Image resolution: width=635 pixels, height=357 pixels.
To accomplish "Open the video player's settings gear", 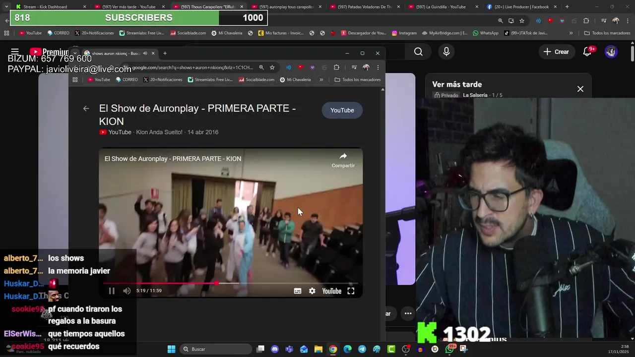I will click(312, 291).
